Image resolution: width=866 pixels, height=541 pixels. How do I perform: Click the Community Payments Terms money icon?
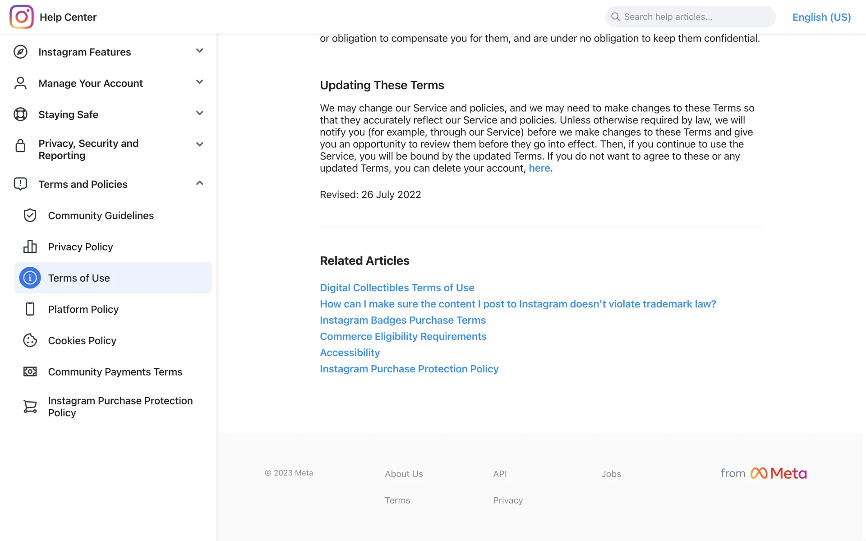30,371
